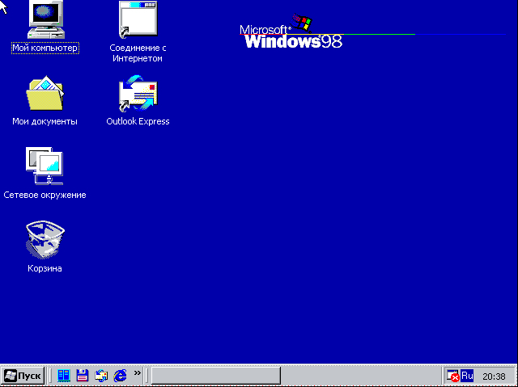Open the Ru keyboard language indicator
Viewport: 518px width, 387px height.
[x=466, y=376]
